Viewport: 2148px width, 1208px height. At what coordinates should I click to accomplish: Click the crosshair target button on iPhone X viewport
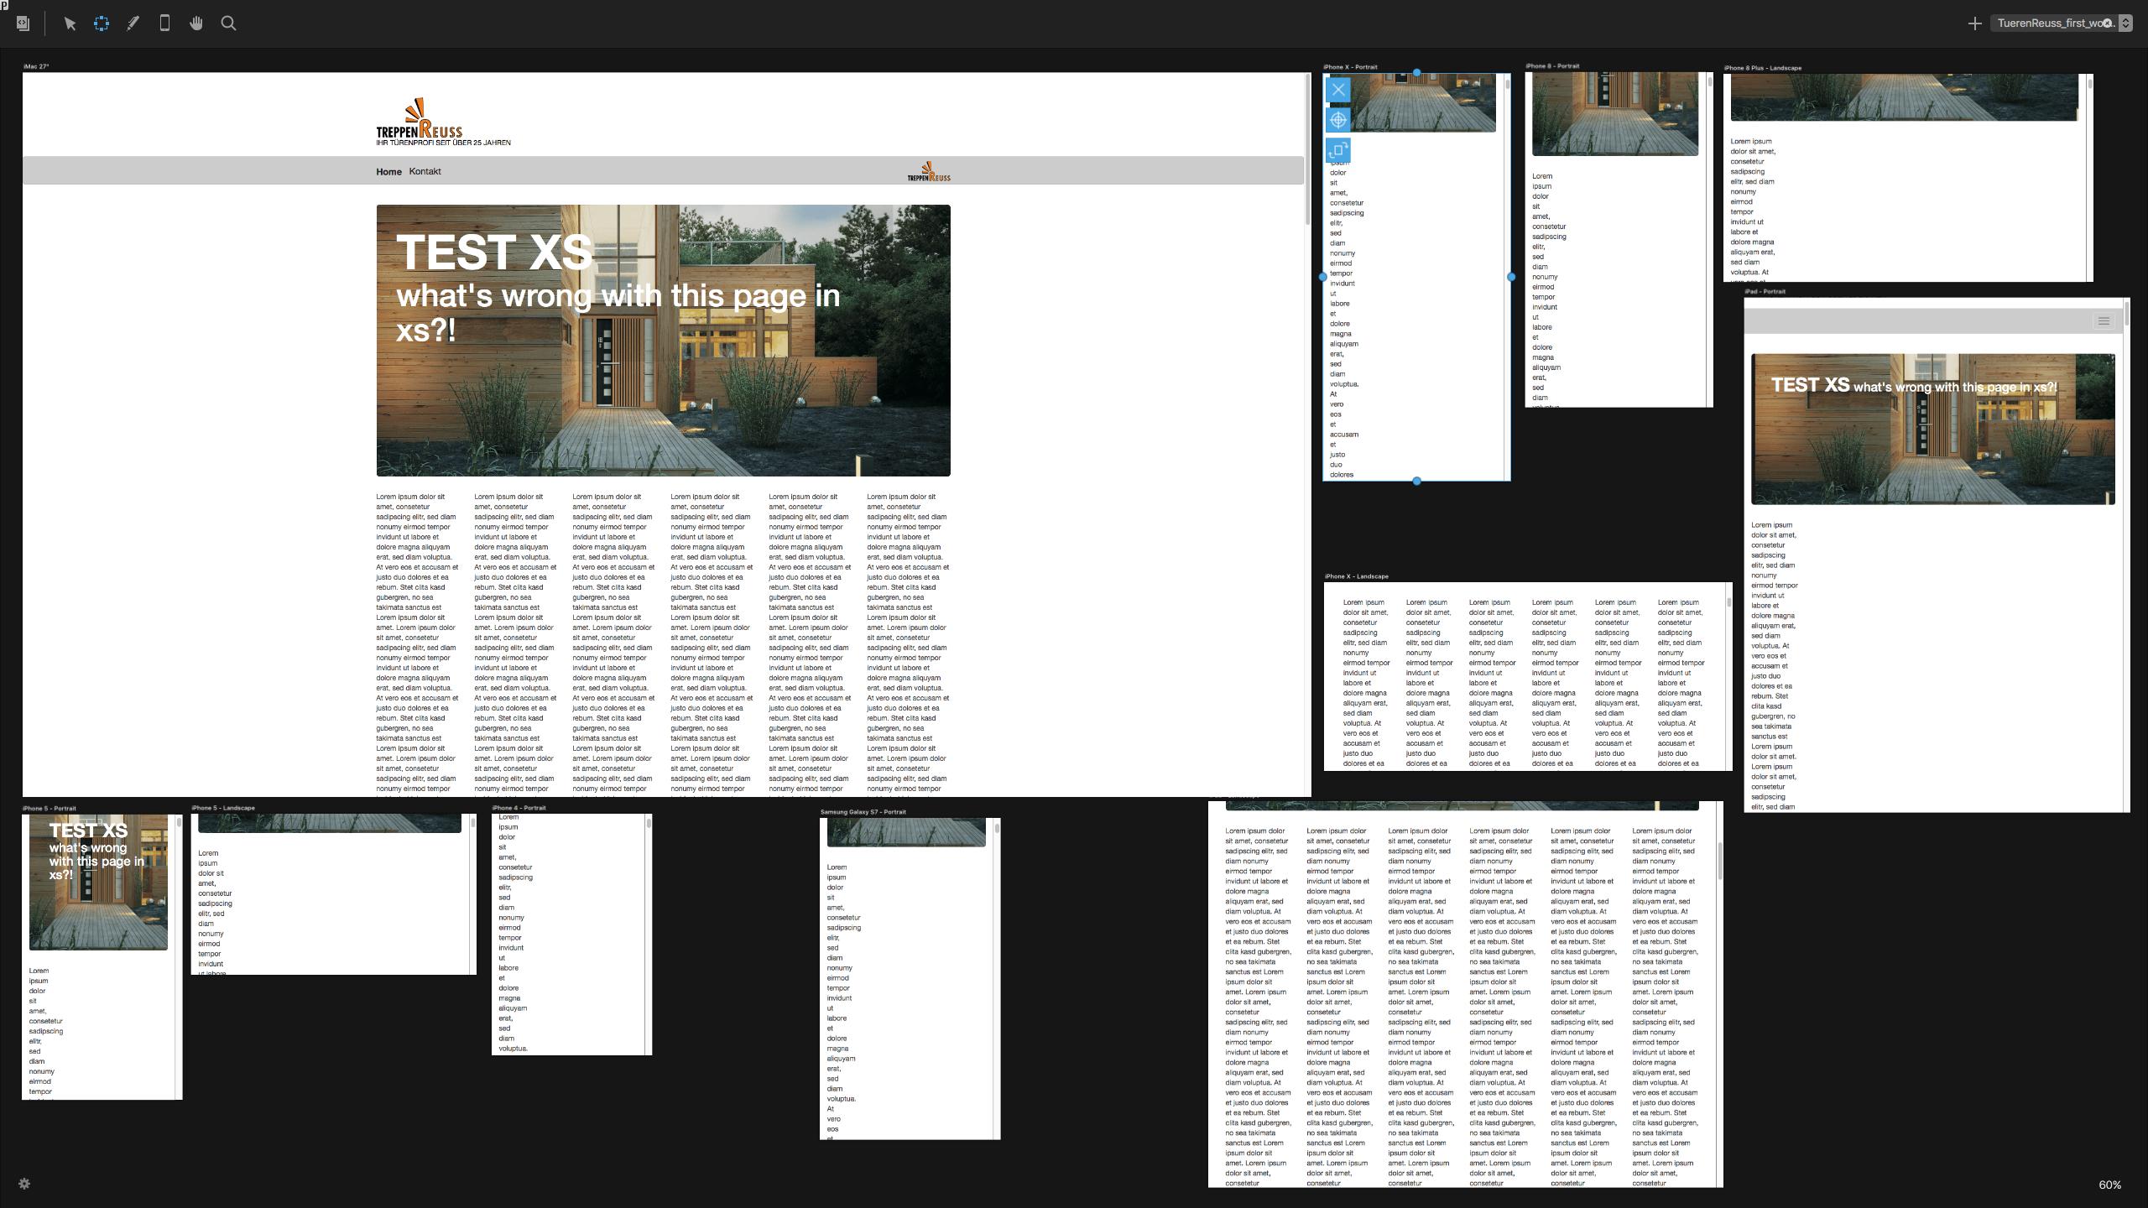click(x=1338, y=120)
